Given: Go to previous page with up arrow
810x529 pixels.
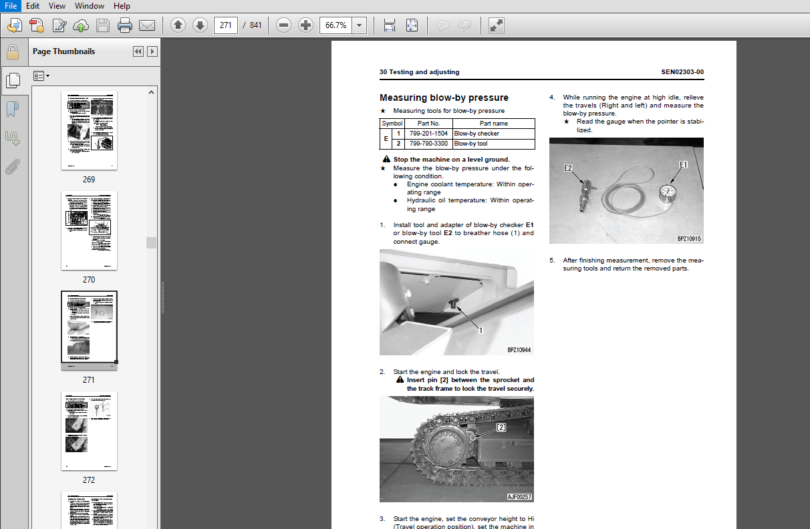Looking at the screenshot, I should (x=178, y=25).
